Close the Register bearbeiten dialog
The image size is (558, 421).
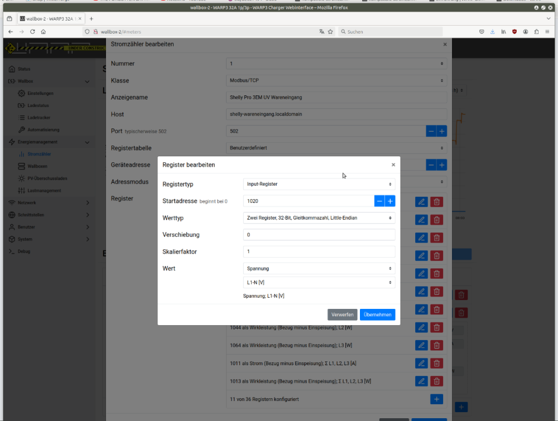393,165
